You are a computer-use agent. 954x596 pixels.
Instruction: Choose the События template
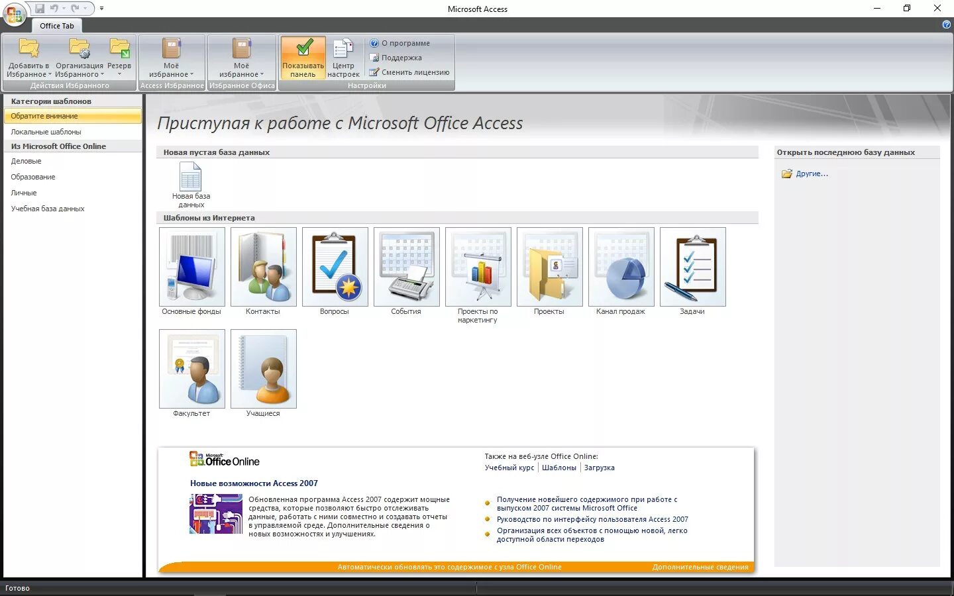(407, 272)
